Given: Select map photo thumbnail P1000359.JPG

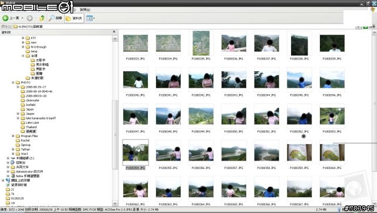Looking at the screenshot, I should click(x=299, y=152).
